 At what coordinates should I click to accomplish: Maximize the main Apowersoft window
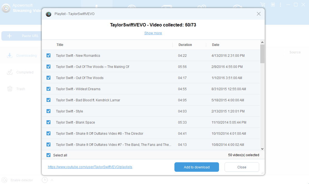(296, 4)
